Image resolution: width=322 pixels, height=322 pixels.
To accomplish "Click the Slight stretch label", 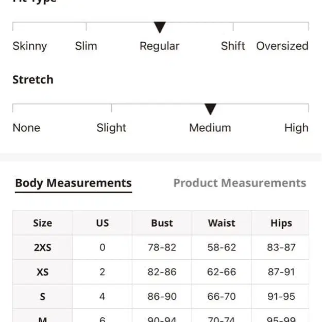I will [111, 128].
